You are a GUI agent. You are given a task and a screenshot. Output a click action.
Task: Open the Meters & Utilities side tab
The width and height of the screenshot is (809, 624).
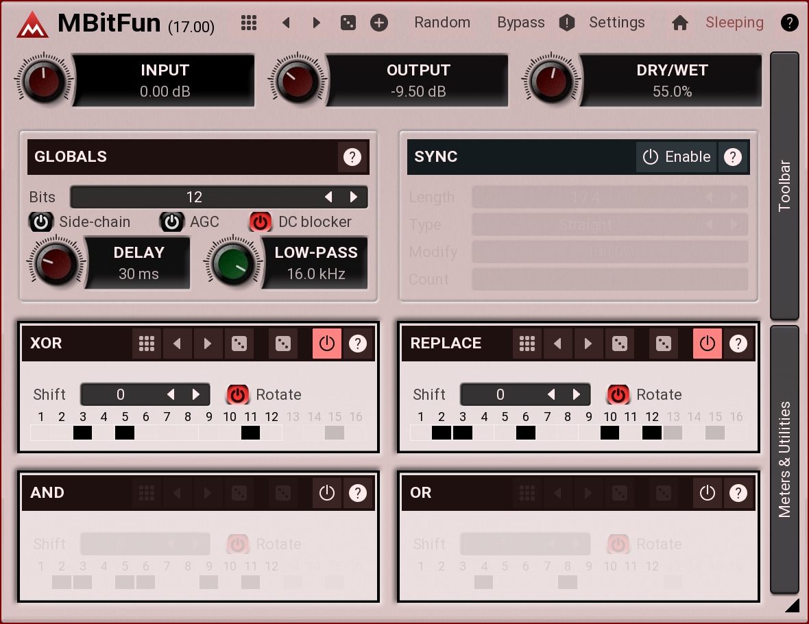785,459
